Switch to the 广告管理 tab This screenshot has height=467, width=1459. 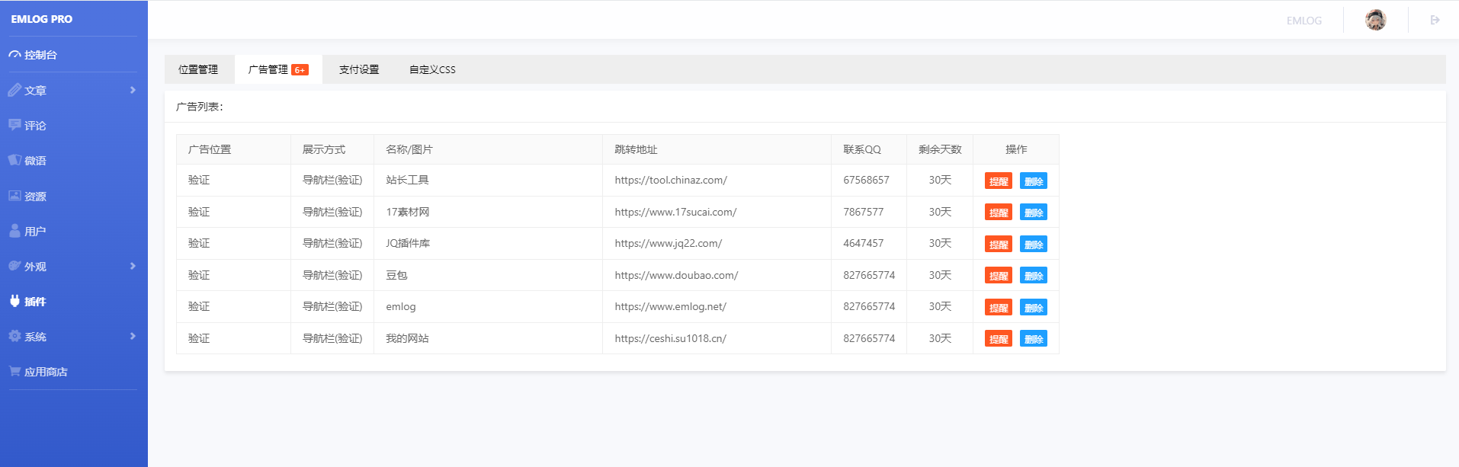(x=278, y=69)
